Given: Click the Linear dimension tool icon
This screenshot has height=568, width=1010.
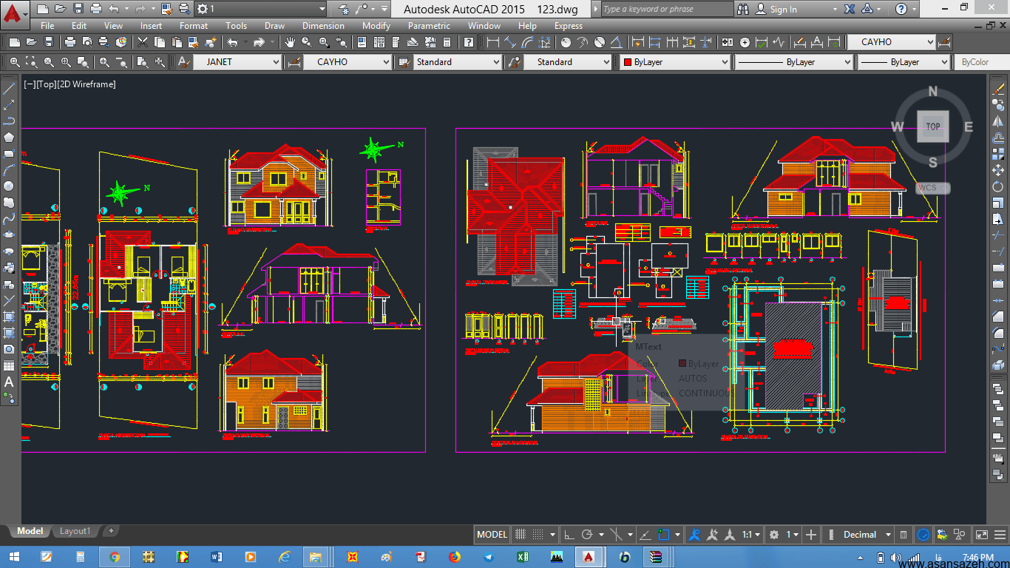Looking at the screenshot, I should coord(492,42).
